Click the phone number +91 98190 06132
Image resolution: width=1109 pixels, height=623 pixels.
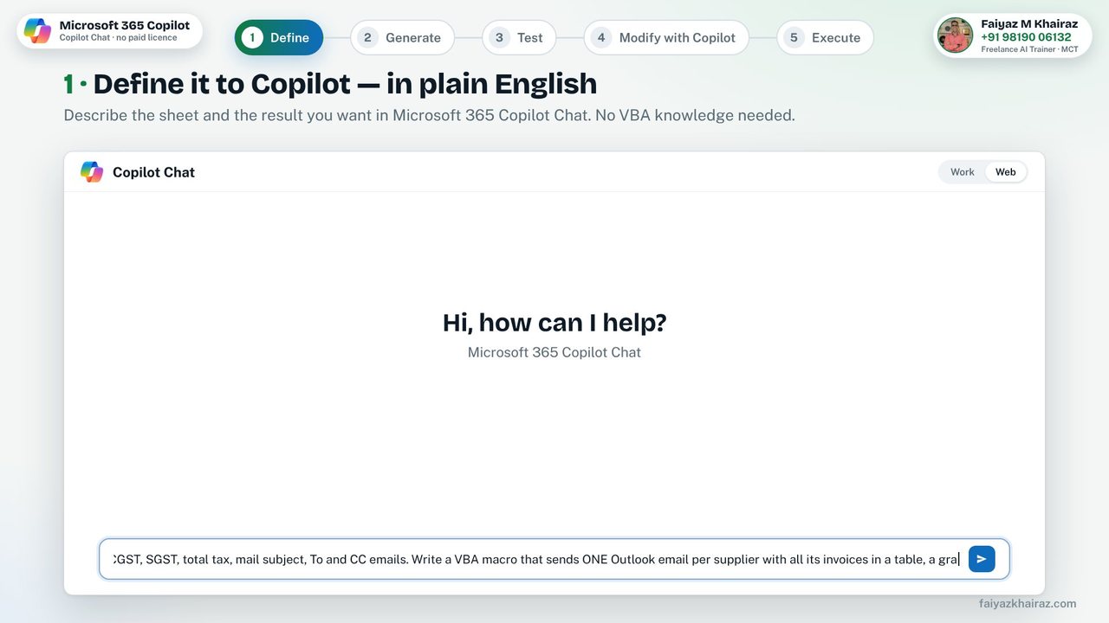(1026, 37)
